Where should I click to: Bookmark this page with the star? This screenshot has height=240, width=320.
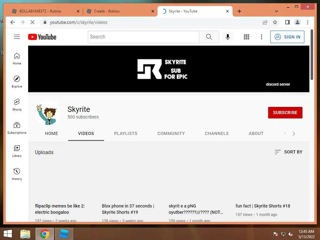click(x=275, y=22)
